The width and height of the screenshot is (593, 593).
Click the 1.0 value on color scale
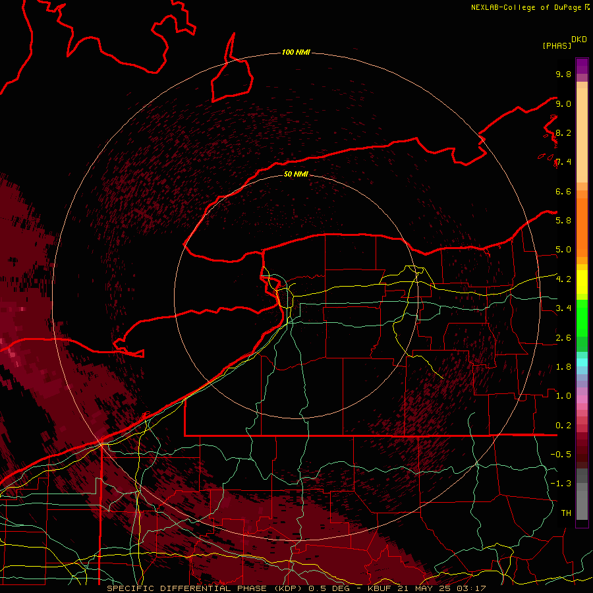[563, 395]
